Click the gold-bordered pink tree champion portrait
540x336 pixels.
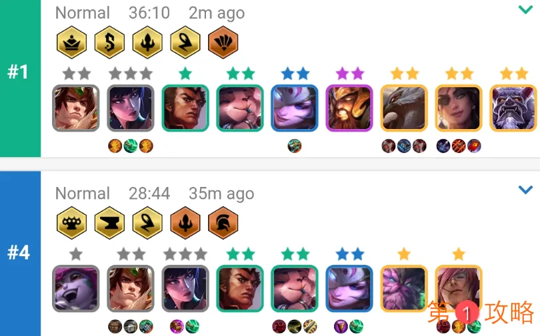pos(404,289)
